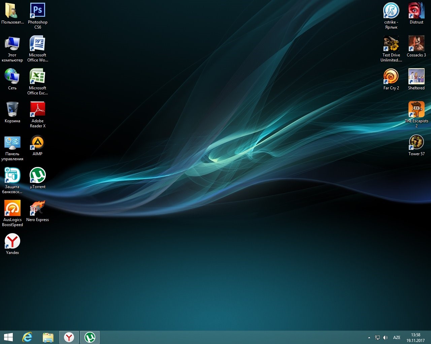Click the Tower 57 desktop icon

pos(416,142)
